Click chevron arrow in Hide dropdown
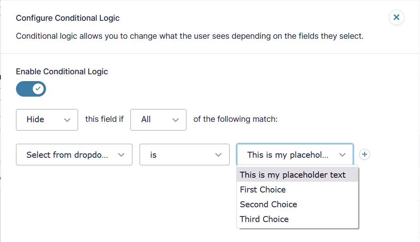 pyautogui.click(x=67, y=120)
